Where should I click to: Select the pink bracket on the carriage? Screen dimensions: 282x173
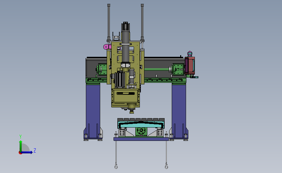tap(107, 47)
